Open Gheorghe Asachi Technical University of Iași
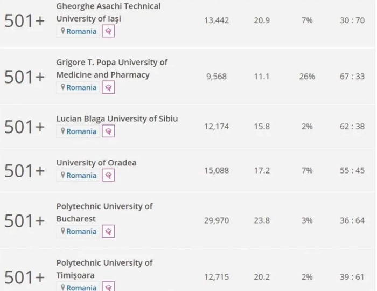The image size is (377, 291). [108, 12]
